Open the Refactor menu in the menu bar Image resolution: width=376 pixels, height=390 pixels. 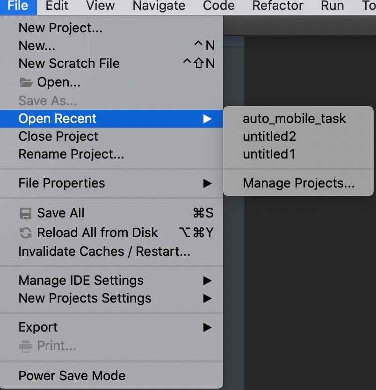click(x=277, y=6)
